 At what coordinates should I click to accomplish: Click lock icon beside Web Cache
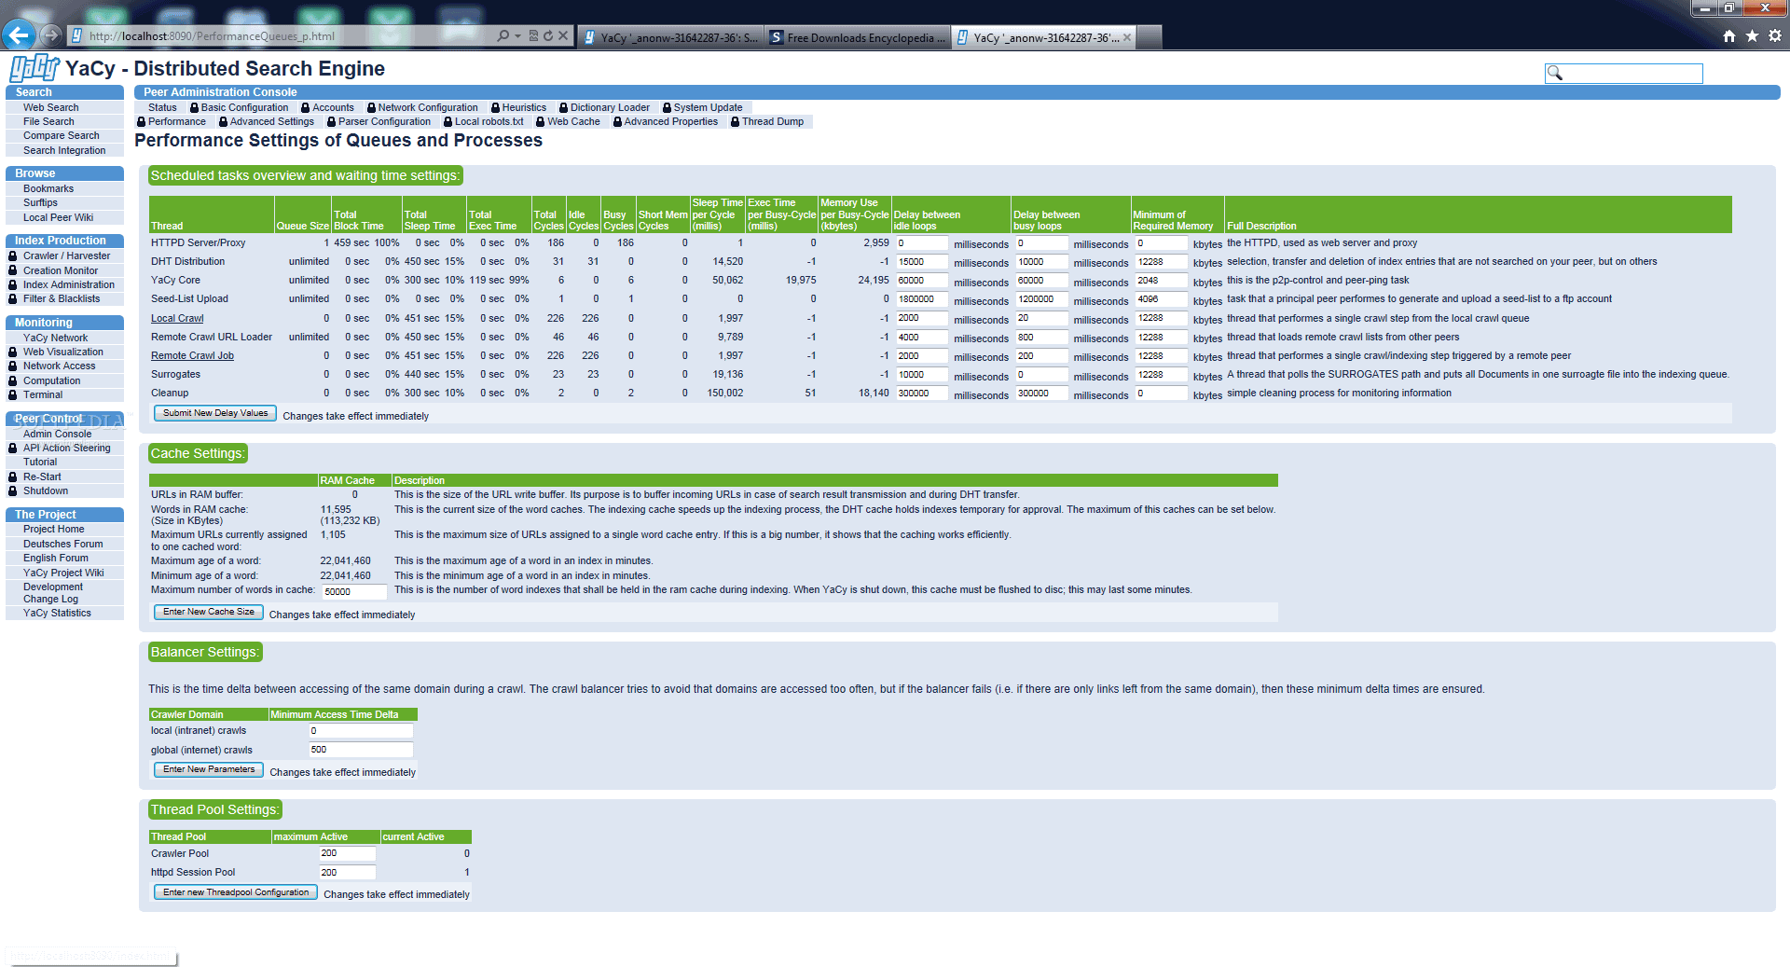coord(540,122)
